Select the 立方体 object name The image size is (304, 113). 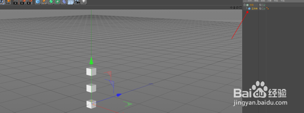coord(254,9)
